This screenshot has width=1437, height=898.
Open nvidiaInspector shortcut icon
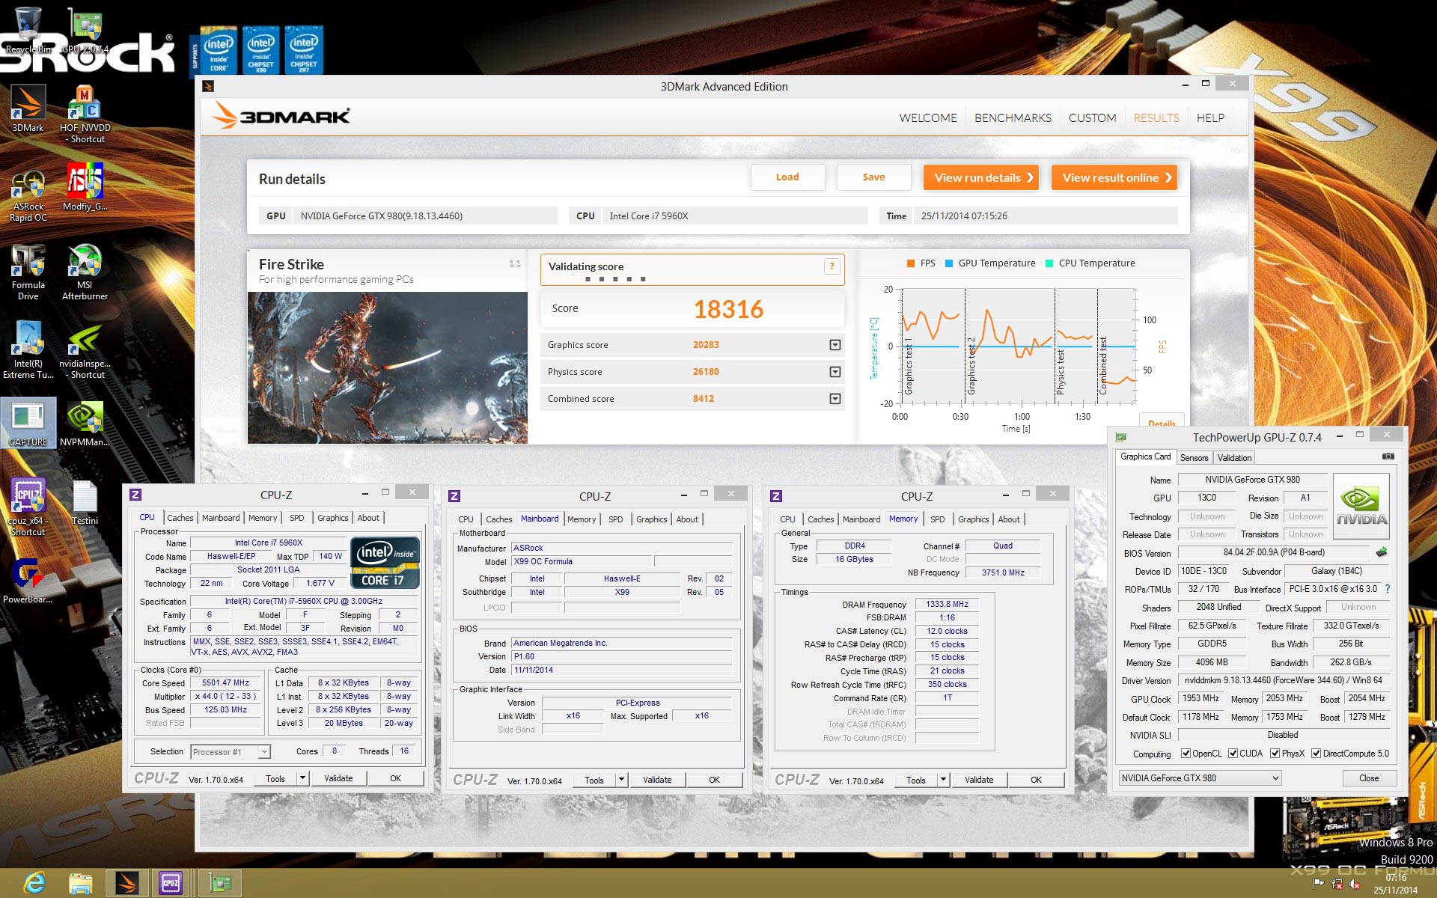click(x=85, y=351)
